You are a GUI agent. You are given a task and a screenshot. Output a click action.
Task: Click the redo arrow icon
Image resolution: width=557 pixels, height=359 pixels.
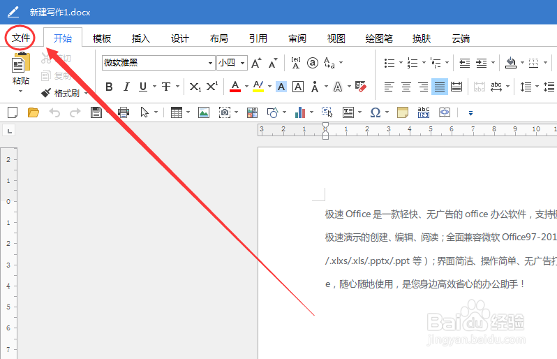click(x=75, y=112)
